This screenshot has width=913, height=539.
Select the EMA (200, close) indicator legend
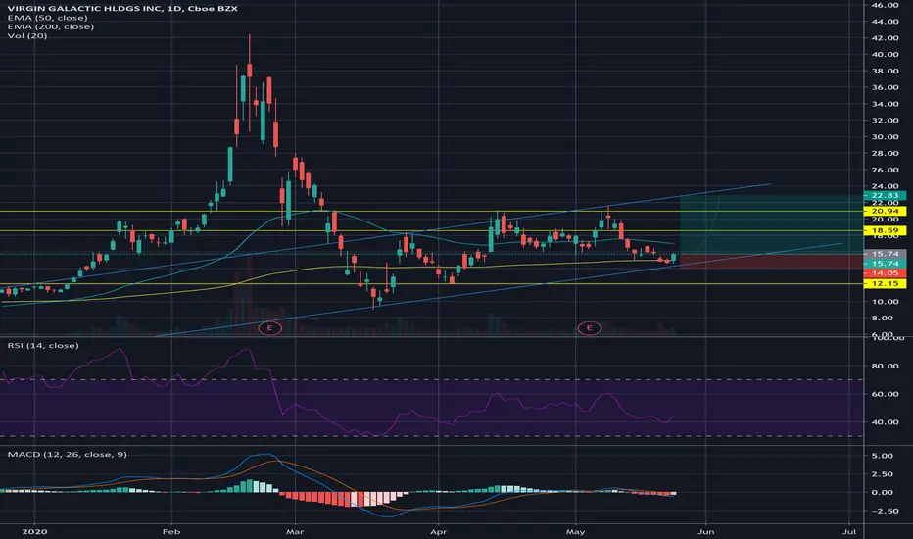coord(51,26)
